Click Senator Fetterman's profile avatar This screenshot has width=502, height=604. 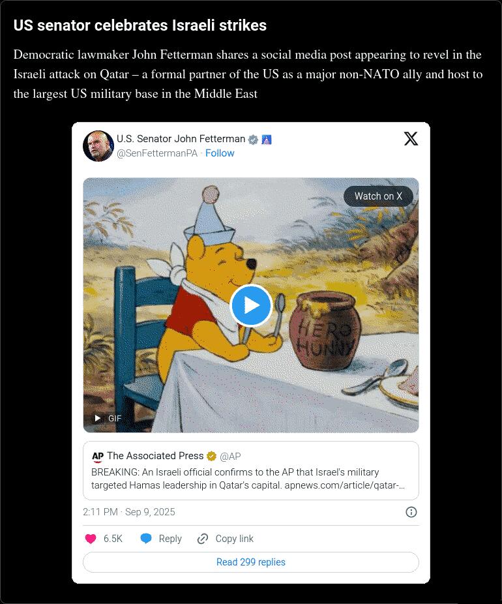click(x=98, y=146)
